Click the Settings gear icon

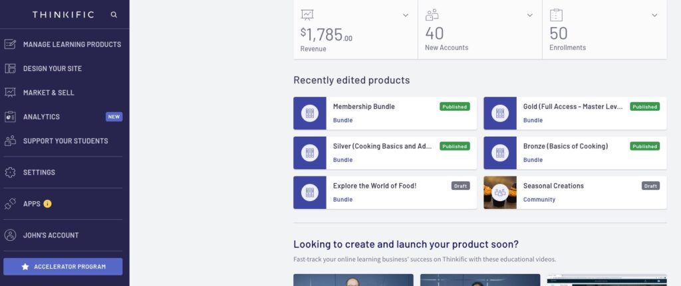click(10, 172)
